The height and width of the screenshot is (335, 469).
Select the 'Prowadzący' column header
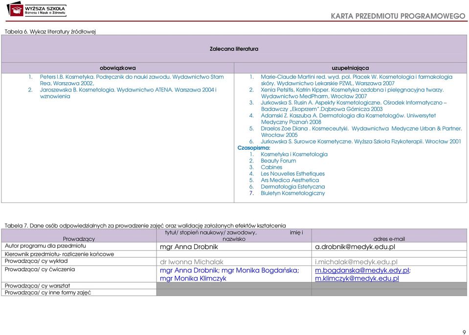coord(79,239)
